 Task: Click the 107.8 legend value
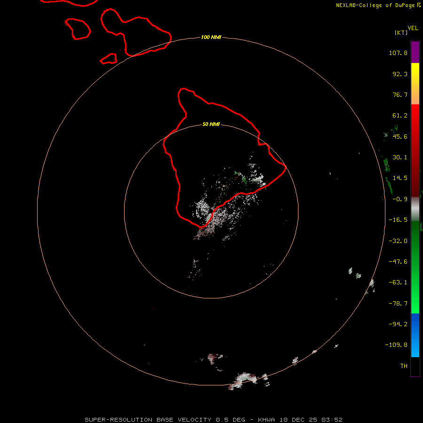pos(398,53)
